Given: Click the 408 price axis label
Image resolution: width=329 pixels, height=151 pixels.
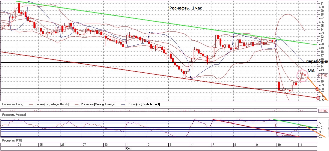Looking at the screenshot, I should 321,89.
